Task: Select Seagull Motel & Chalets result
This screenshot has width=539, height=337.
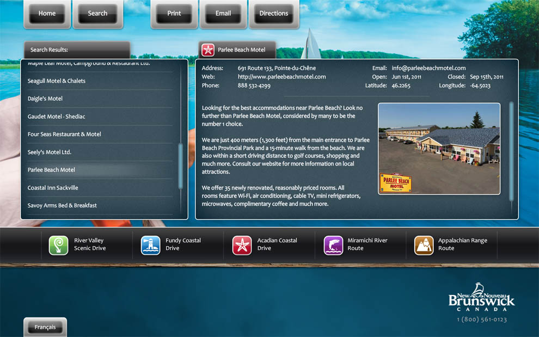Action: pyautogui.click(x=100, y=81)
